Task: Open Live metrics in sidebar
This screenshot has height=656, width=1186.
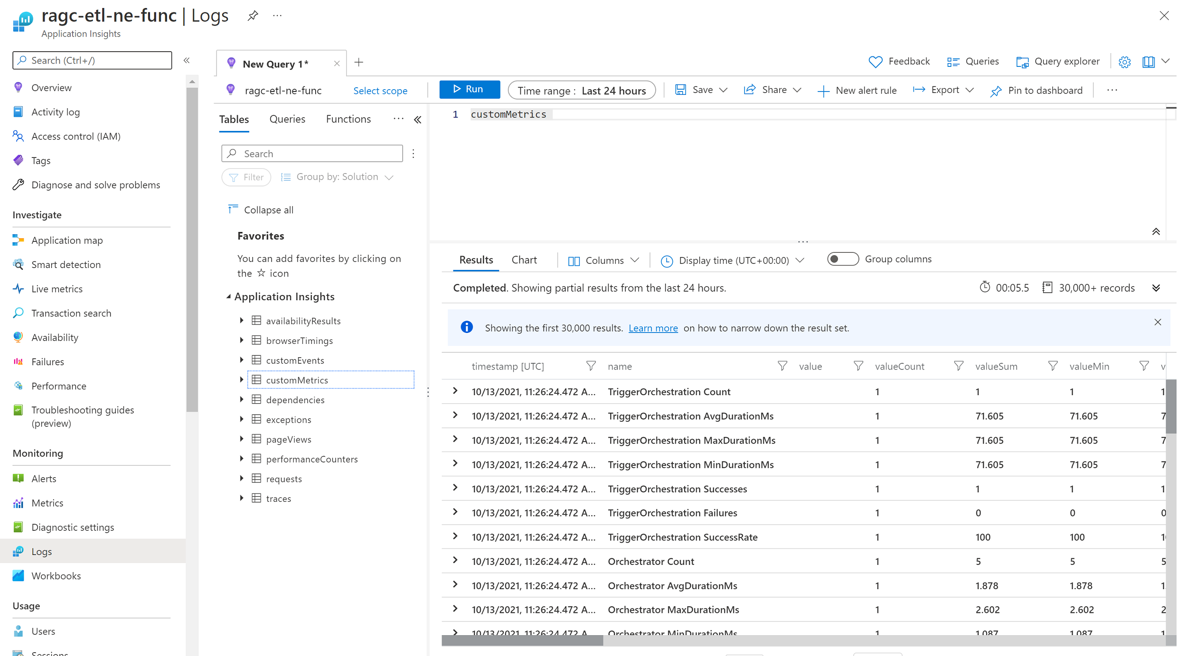Action: pos(57,289)
